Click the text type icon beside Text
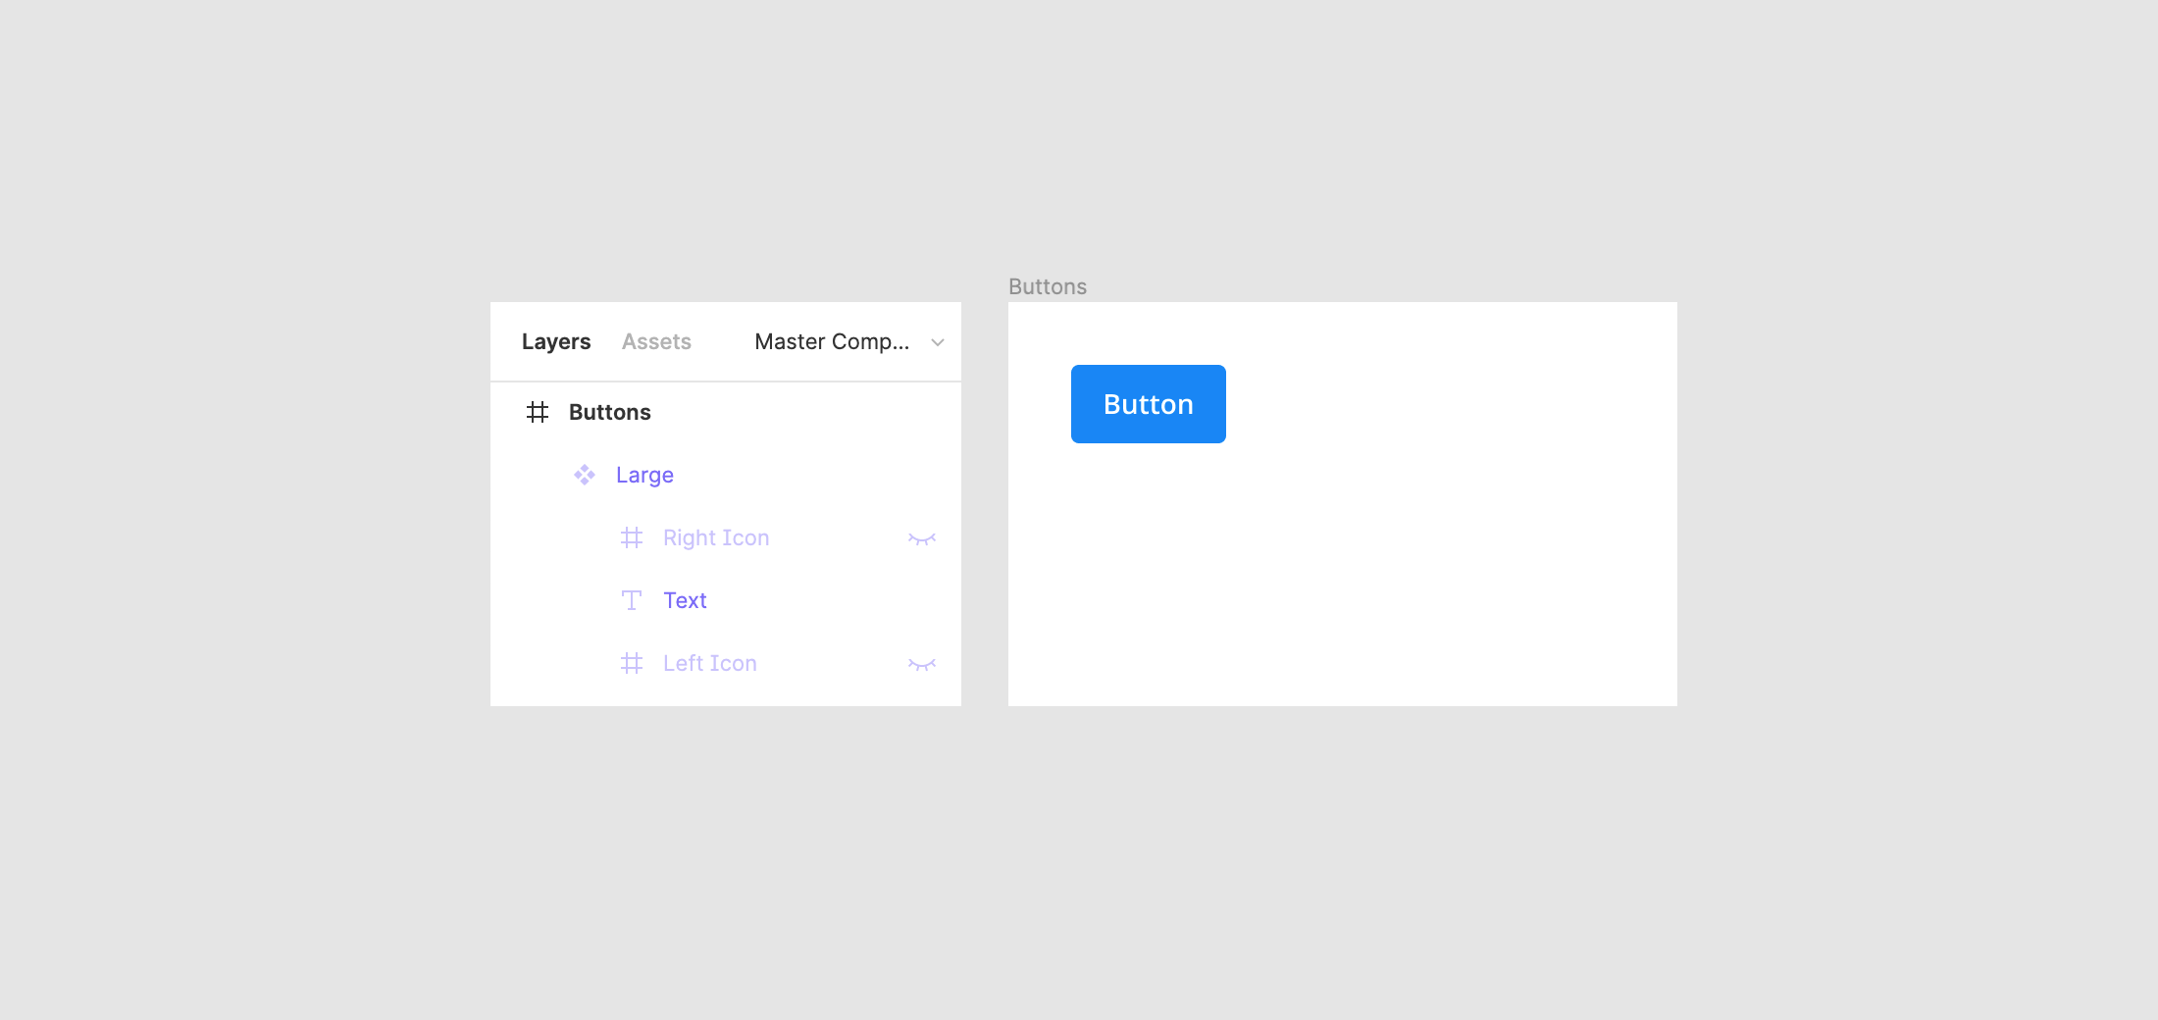Screen dimensions: 2158x1020 coord(632,600)
